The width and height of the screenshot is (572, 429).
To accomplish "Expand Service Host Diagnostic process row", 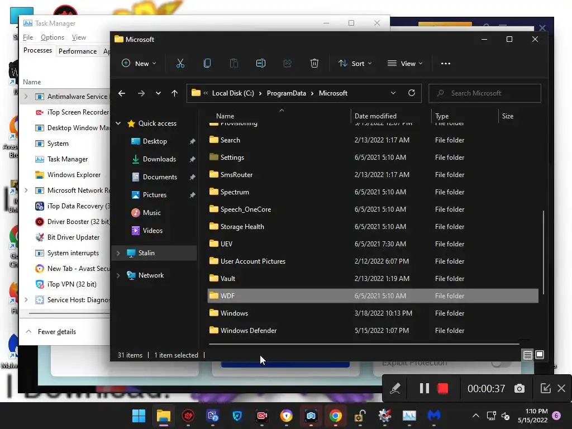I will [x=26, y=299].
